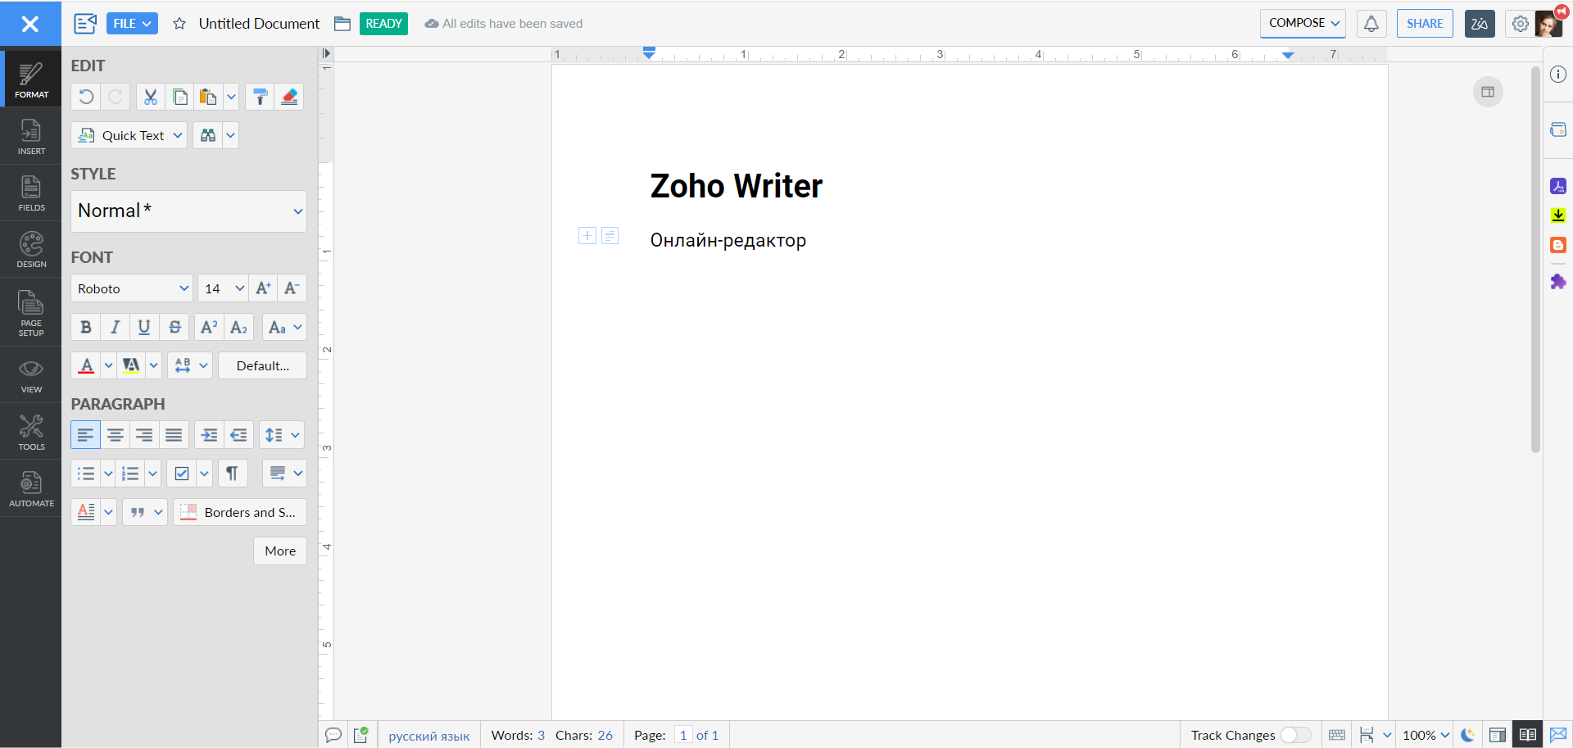Click the Zia writing assistant icon
Viewport: 1573px width, 748px height.
coord(1480,24)
